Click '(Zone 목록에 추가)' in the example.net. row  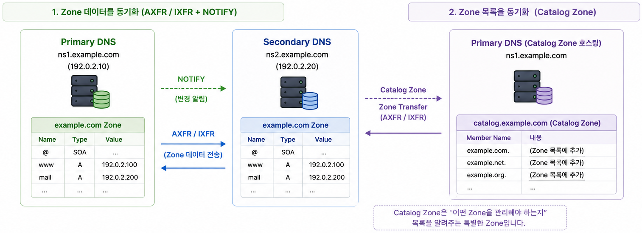click(557, 162)
